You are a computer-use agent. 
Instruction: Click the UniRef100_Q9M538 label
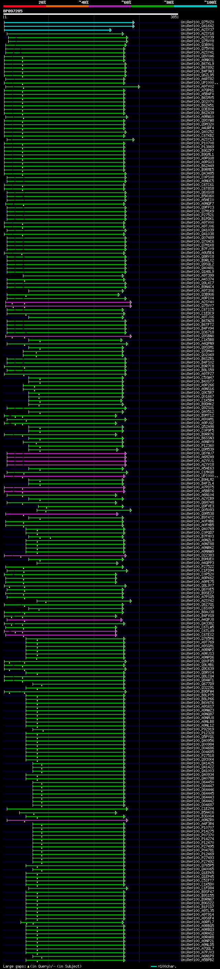tap(197, 514)
